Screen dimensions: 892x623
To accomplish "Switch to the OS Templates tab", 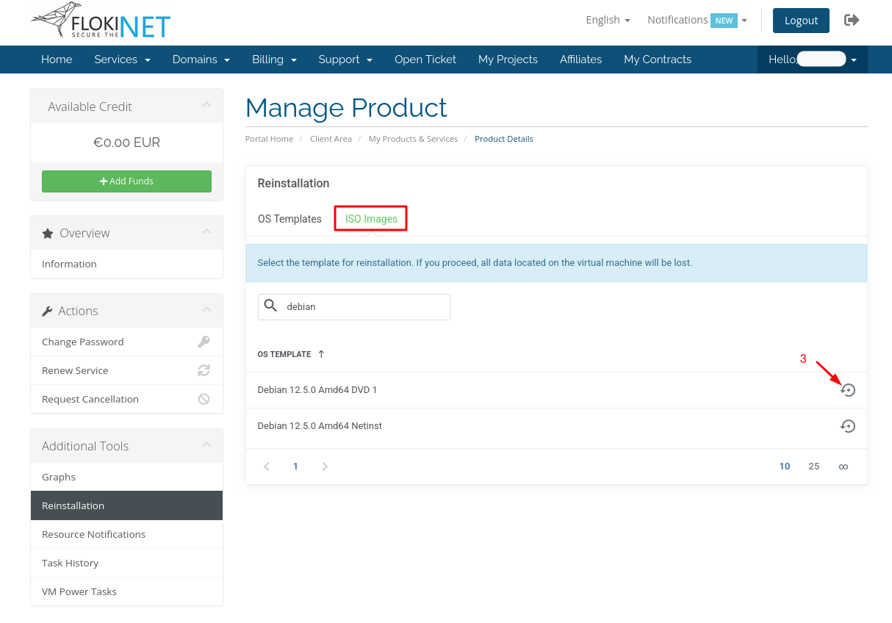I will [x=289, y=219].
